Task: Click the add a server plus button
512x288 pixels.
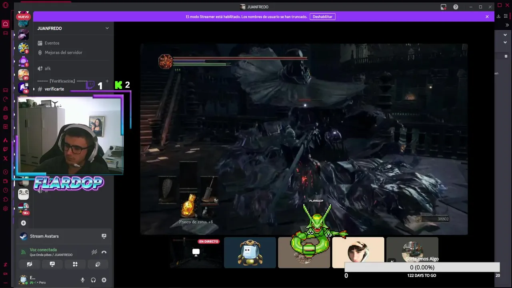Action: pos(23,223)
